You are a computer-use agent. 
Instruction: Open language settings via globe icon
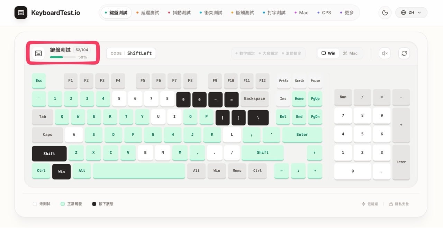pyautogui.click(x=403, y=12)
